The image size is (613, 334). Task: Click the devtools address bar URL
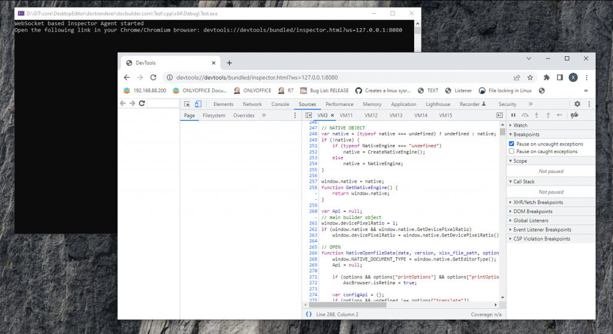(257, 77)
